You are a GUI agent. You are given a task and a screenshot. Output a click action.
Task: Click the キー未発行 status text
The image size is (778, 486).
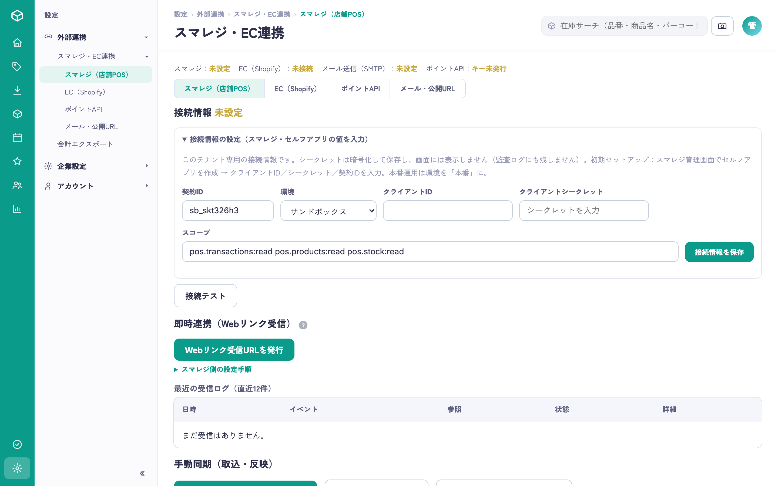pos(489,69)
